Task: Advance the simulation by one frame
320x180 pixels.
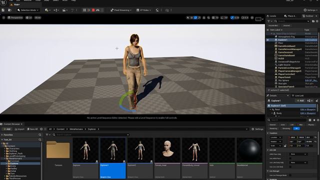Action: pyautogui.click(x=89, y=10)
